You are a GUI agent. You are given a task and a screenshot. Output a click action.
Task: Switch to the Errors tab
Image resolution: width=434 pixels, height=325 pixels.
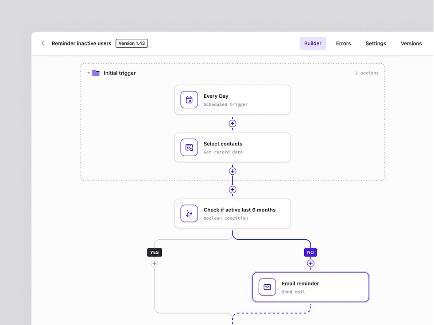click(x=343, y=43)
